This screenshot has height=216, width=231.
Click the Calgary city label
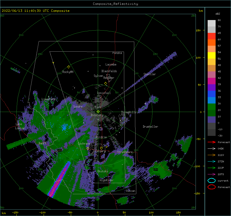(x=100, y=151)
